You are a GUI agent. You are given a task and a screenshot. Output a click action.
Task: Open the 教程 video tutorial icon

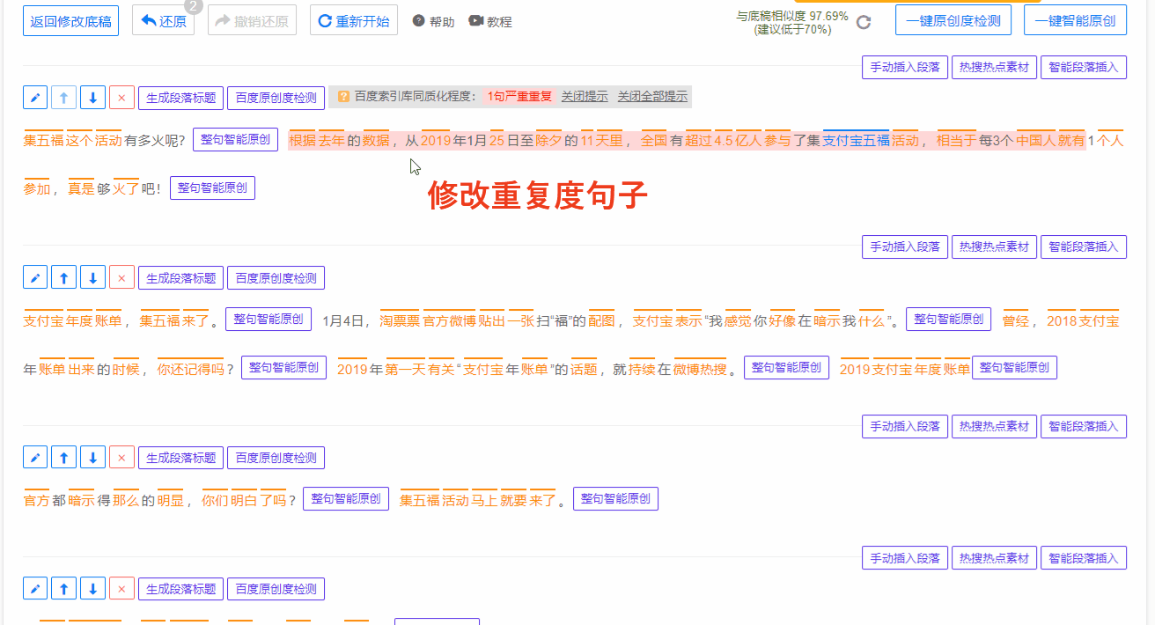[x=475, y=20]
